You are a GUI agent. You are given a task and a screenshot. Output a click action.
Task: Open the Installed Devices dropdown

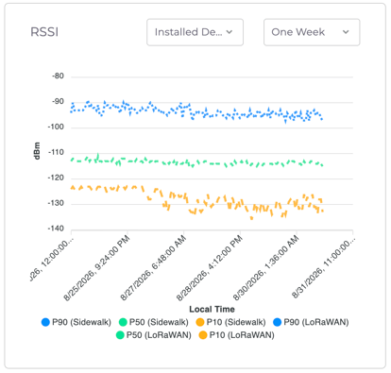(x=195, y=32)
